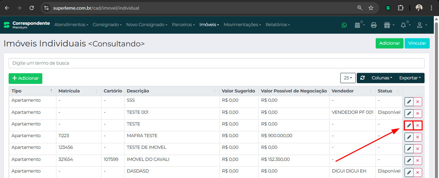The width and height of the screenshot is (439, 178).
Task: Refresh the table with the reload icon
Action: pos(363,78)
